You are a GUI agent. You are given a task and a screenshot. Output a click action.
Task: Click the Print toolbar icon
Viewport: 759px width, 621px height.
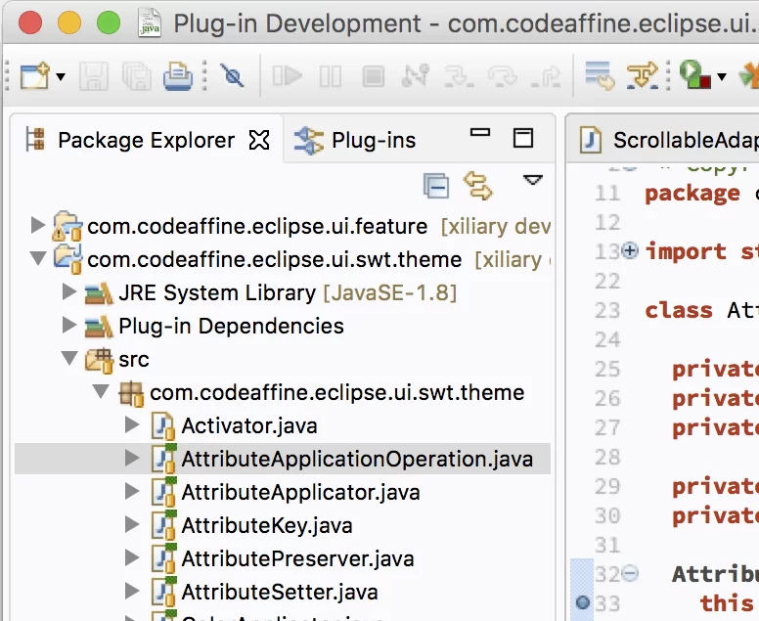[178, 76]
